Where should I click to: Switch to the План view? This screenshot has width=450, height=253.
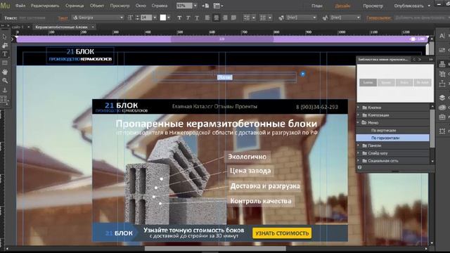coord(317,6)
